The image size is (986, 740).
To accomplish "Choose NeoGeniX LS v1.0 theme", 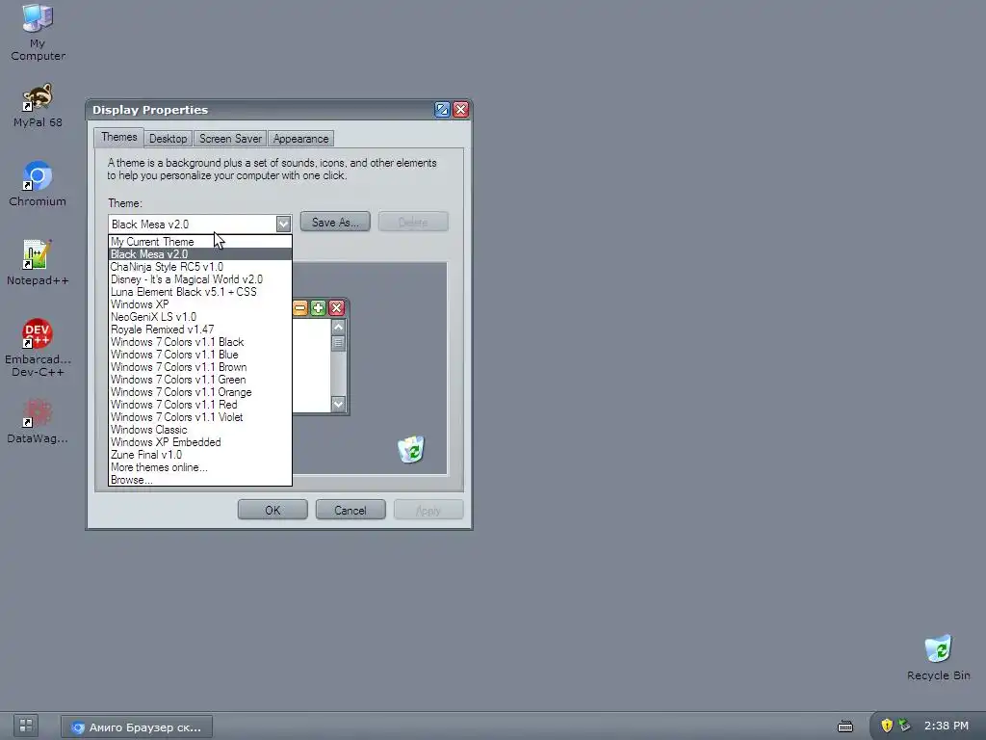I will click(x=200, y=317).
